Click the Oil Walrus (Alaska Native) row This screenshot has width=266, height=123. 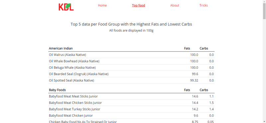pos(131,55)
